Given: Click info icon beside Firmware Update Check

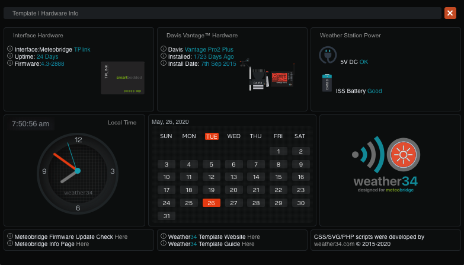Looking at the screenshot, I should click(x=10, y=236).
